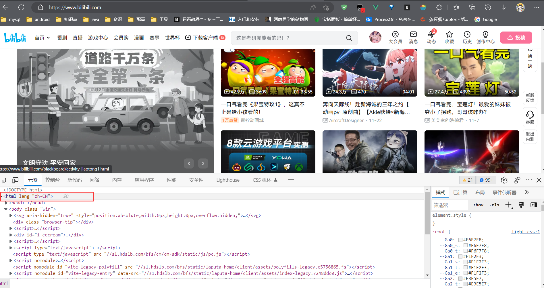Switch to 已计算 computed tab

pyautogui.click(x=460, y=193)
